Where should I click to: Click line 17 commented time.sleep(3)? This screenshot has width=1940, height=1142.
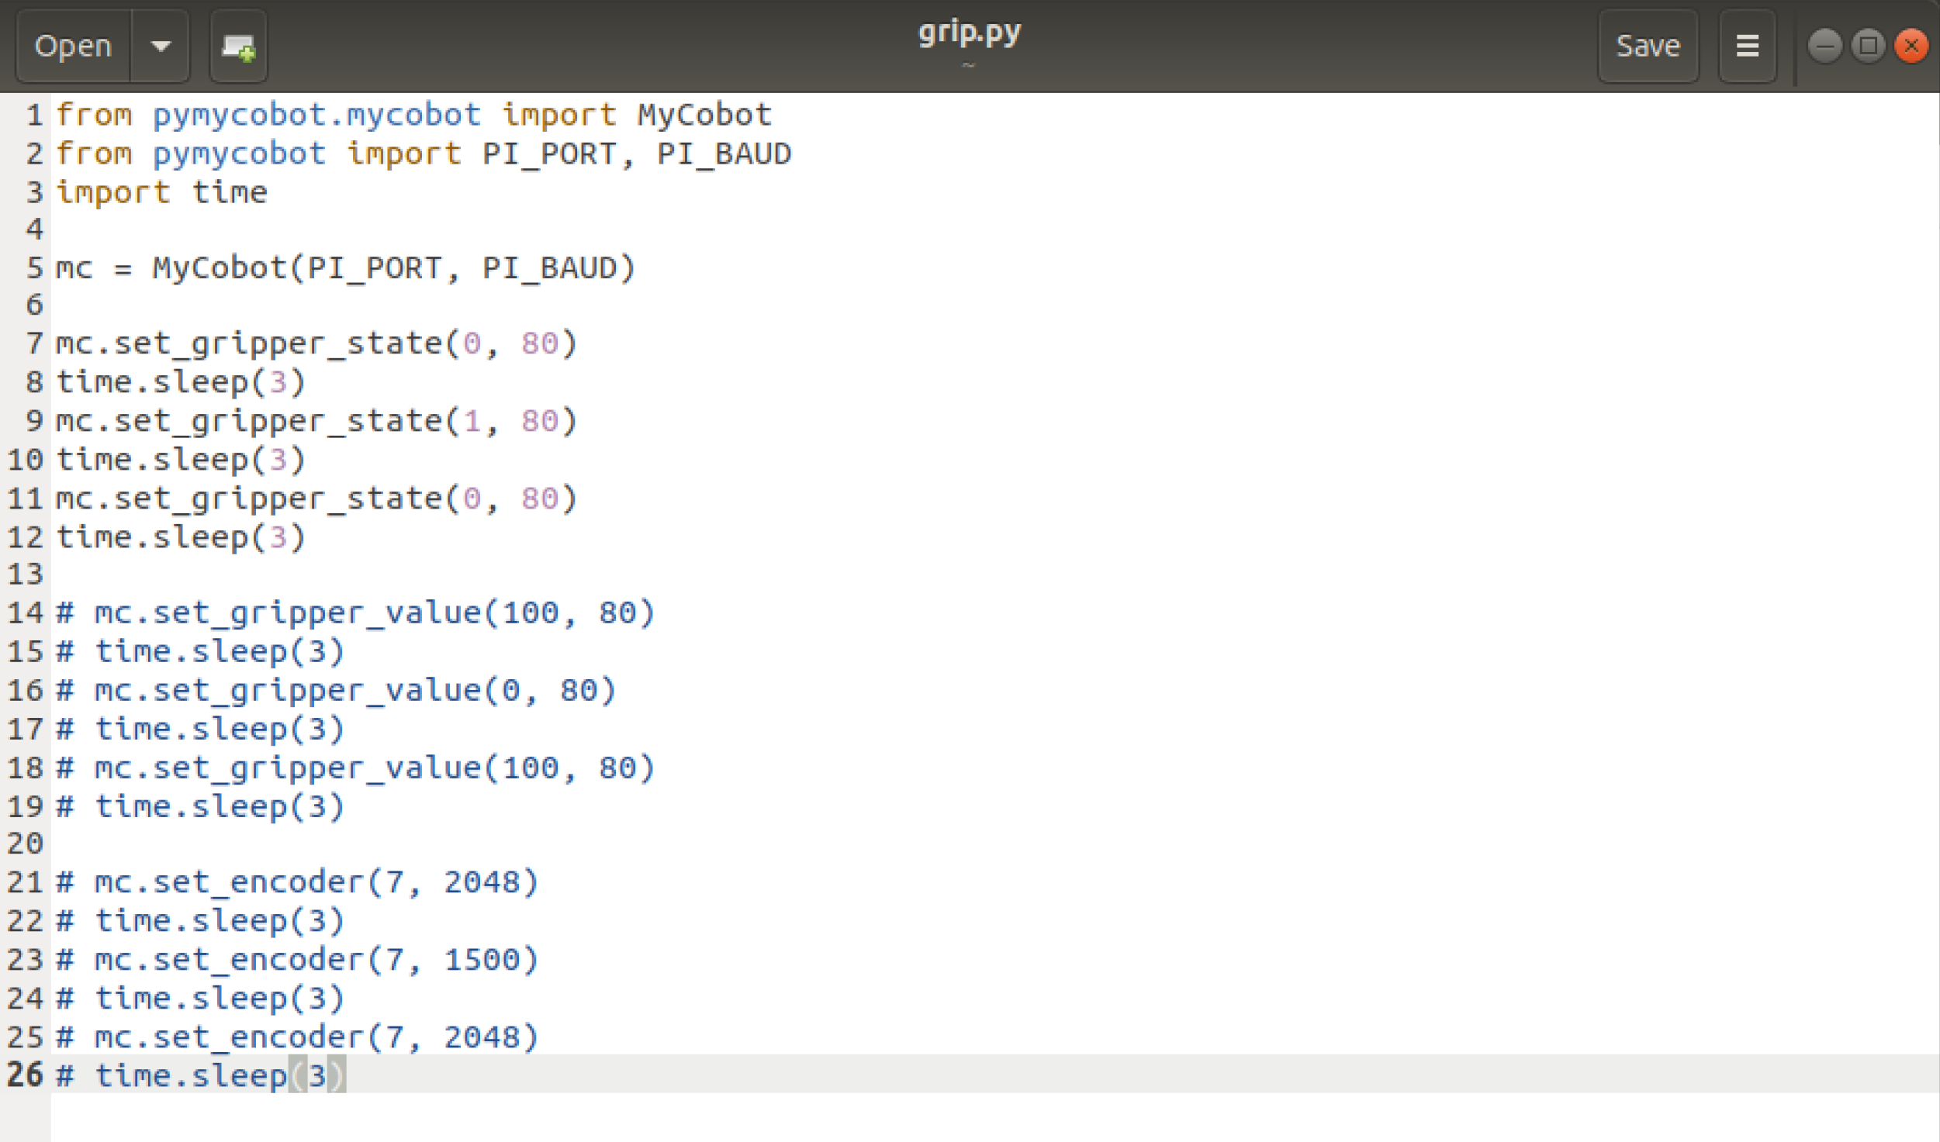[x=200, y=729]
